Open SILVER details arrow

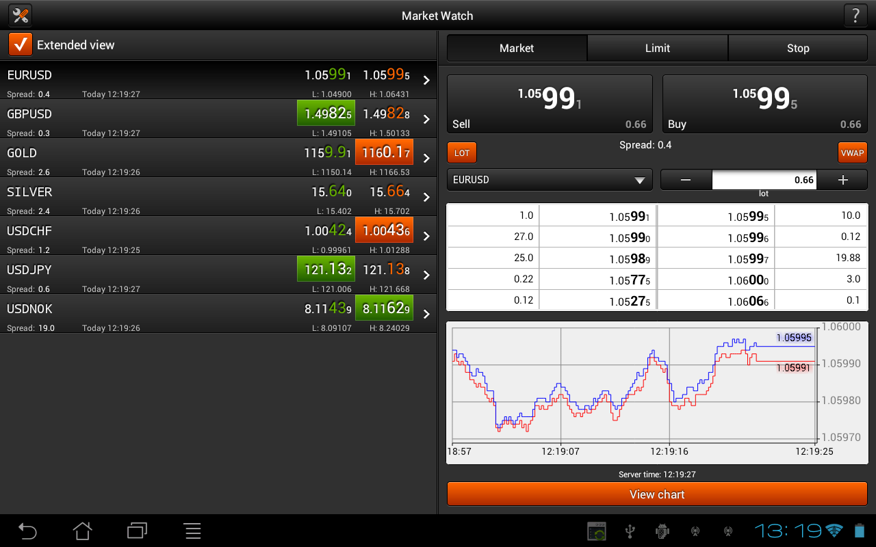pos(426,197)
